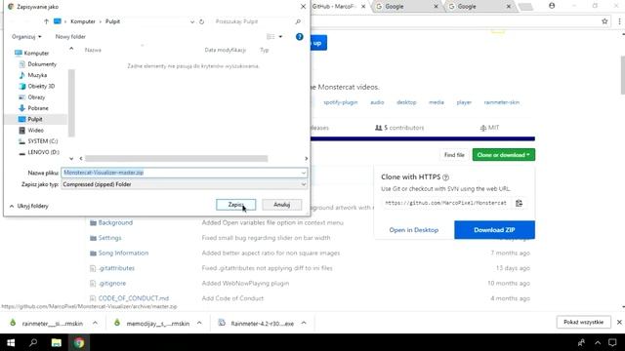Click 'Pokaż wszystkie' downloads button
Screen dimensions: 625x351
tap(584, 322)
